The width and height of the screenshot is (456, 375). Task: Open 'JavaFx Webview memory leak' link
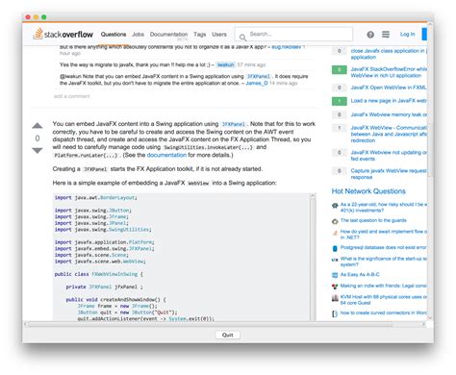tap(389, 114)
